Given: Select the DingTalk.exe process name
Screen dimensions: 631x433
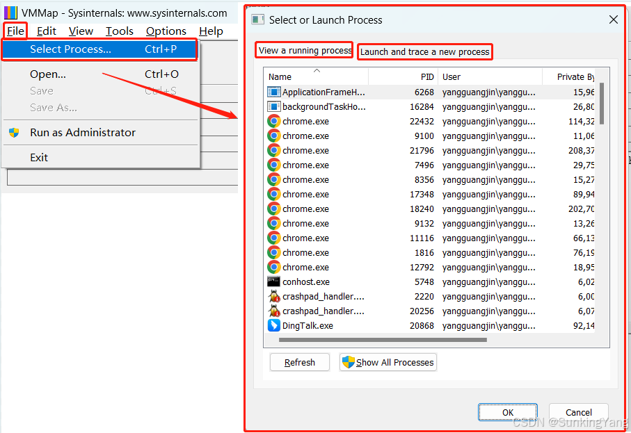Looking at the screenshot, I should tap(307, 326).
